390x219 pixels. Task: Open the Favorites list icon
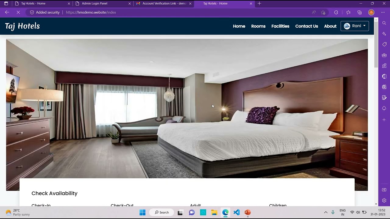click(348, 12)
